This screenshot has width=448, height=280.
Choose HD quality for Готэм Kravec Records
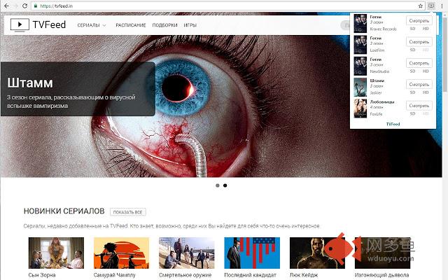coord(426,29)
